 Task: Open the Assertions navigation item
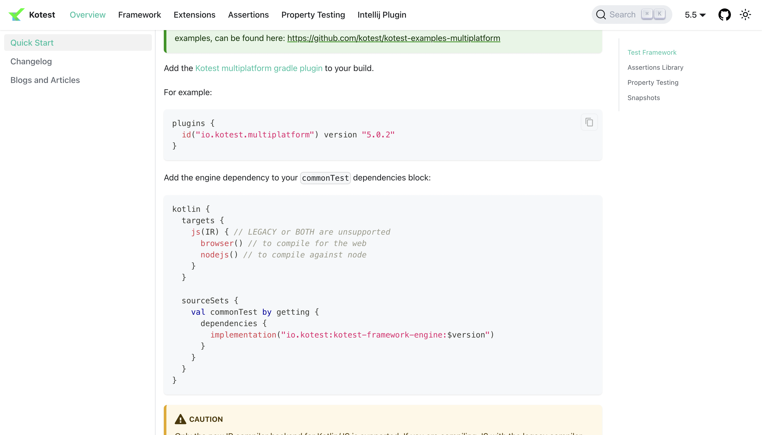(x=249, y=15)
